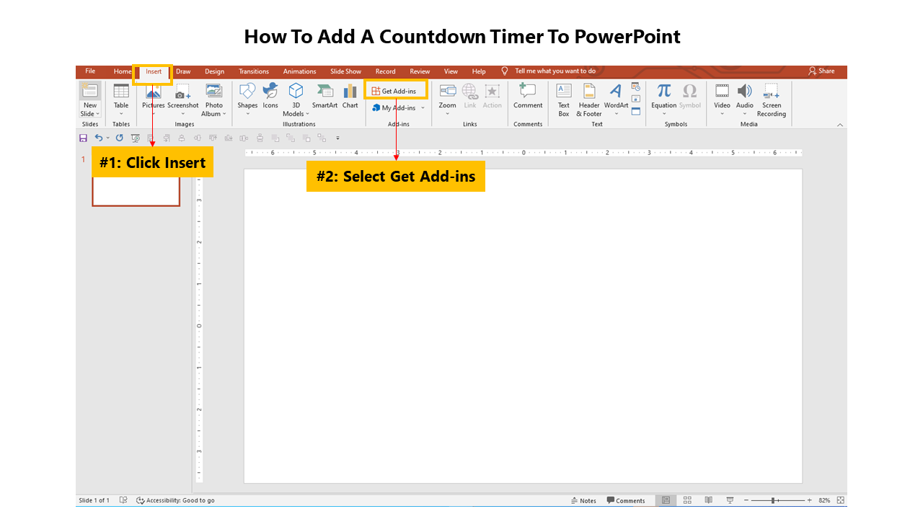Open the Review tab

click(420, 71)
